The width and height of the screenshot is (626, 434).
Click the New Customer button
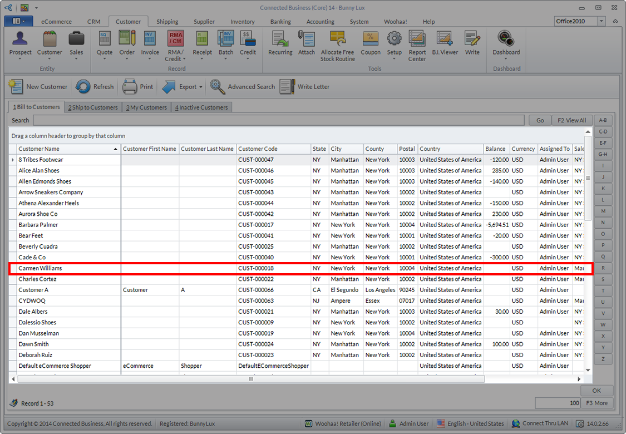coord(38,87)
